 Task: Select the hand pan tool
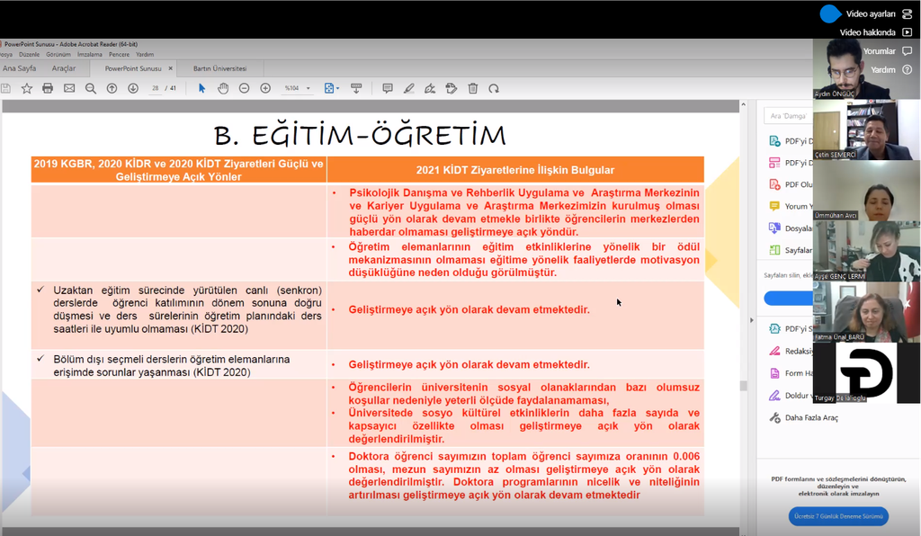tap(222, 88)
